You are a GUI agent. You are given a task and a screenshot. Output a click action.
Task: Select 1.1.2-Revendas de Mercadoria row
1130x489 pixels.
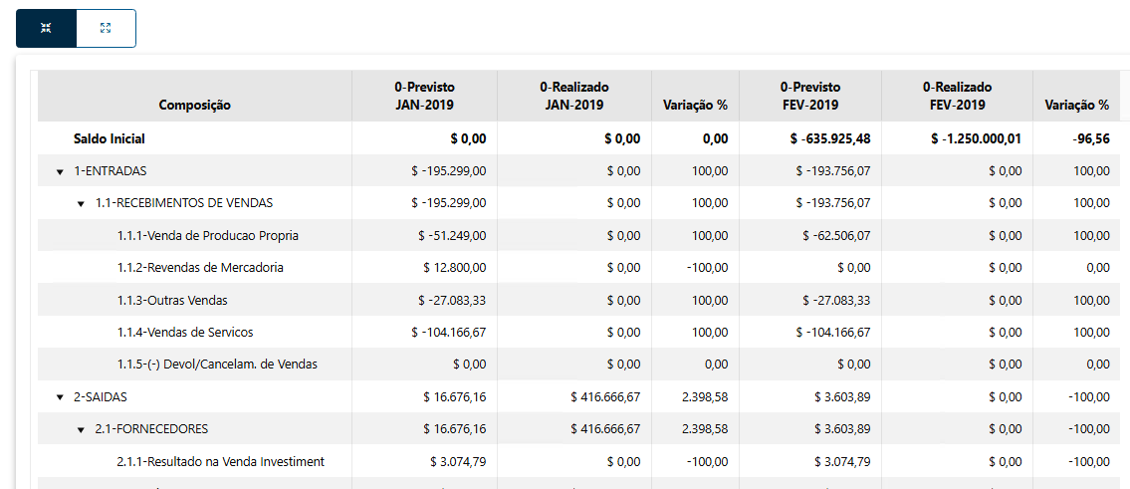point(199,268)
